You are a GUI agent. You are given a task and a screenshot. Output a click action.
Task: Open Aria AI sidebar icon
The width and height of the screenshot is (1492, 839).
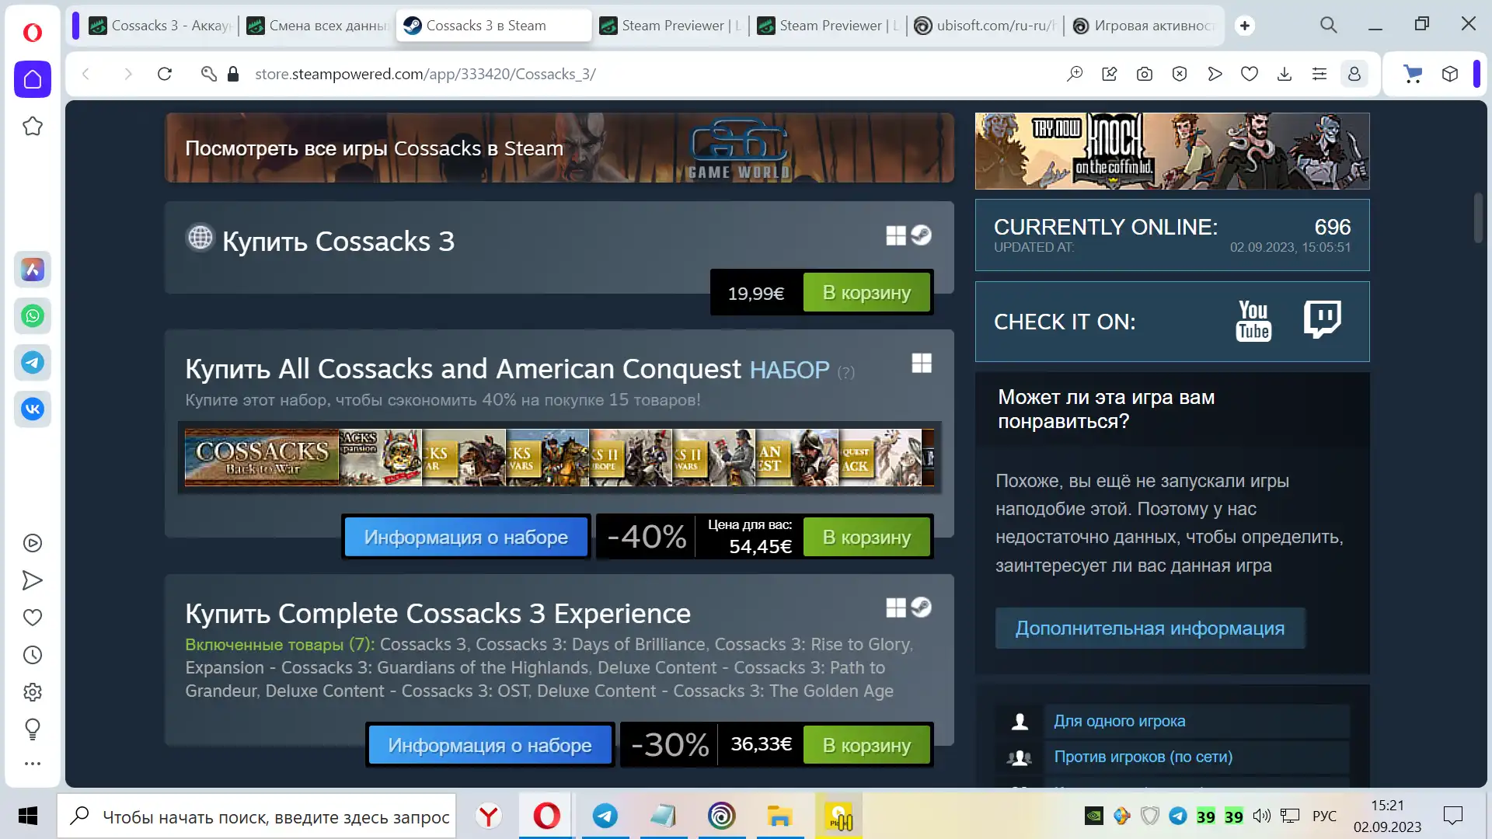point(33,270)
